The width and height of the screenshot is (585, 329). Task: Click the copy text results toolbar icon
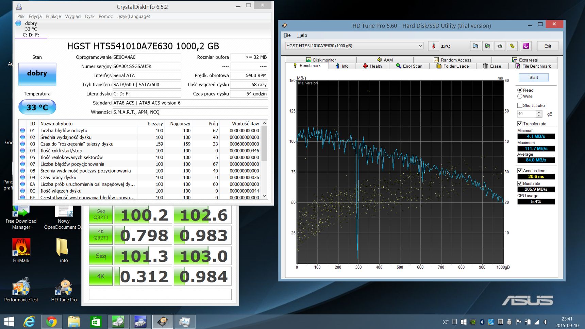pos(475,46)
